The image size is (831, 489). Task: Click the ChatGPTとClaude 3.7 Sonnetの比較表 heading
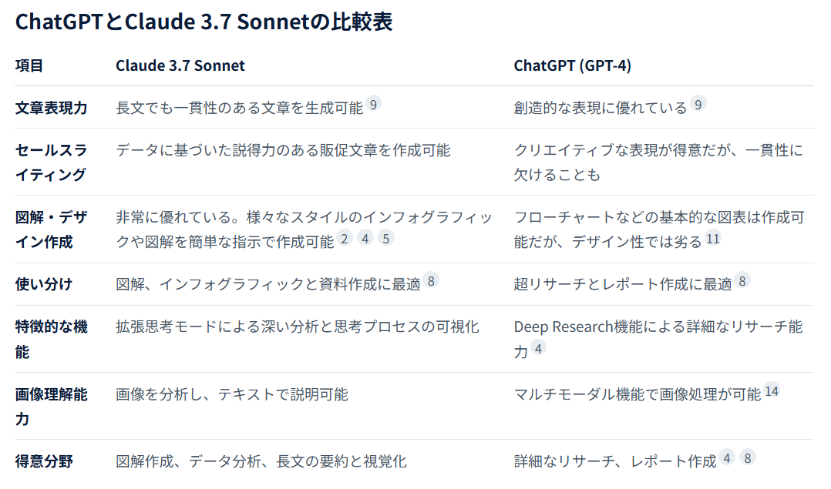(x=204, y=22)
